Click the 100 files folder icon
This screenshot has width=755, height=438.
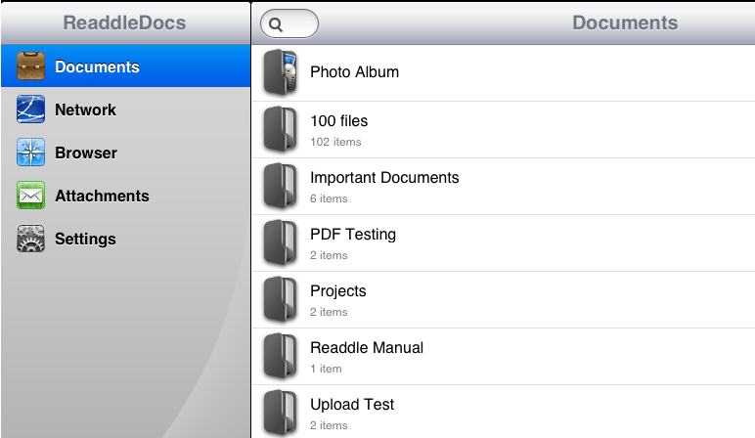(x=281, y=129)
